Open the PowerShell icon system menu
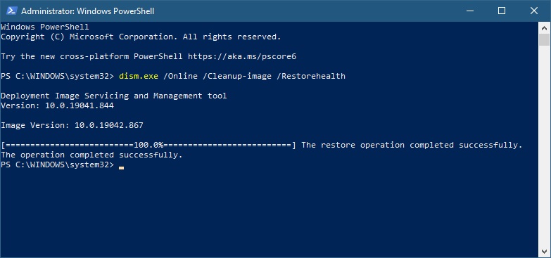551x258 pixels. click(11, 11)
